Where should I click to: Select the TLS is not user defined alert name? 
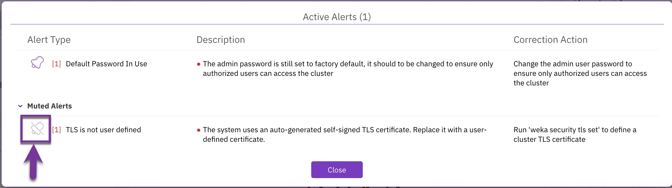click(x=103, y=130)
